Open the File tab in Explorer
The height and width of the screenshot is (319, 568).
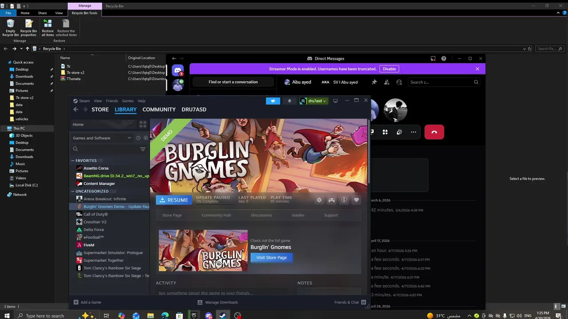coord(8,13)
